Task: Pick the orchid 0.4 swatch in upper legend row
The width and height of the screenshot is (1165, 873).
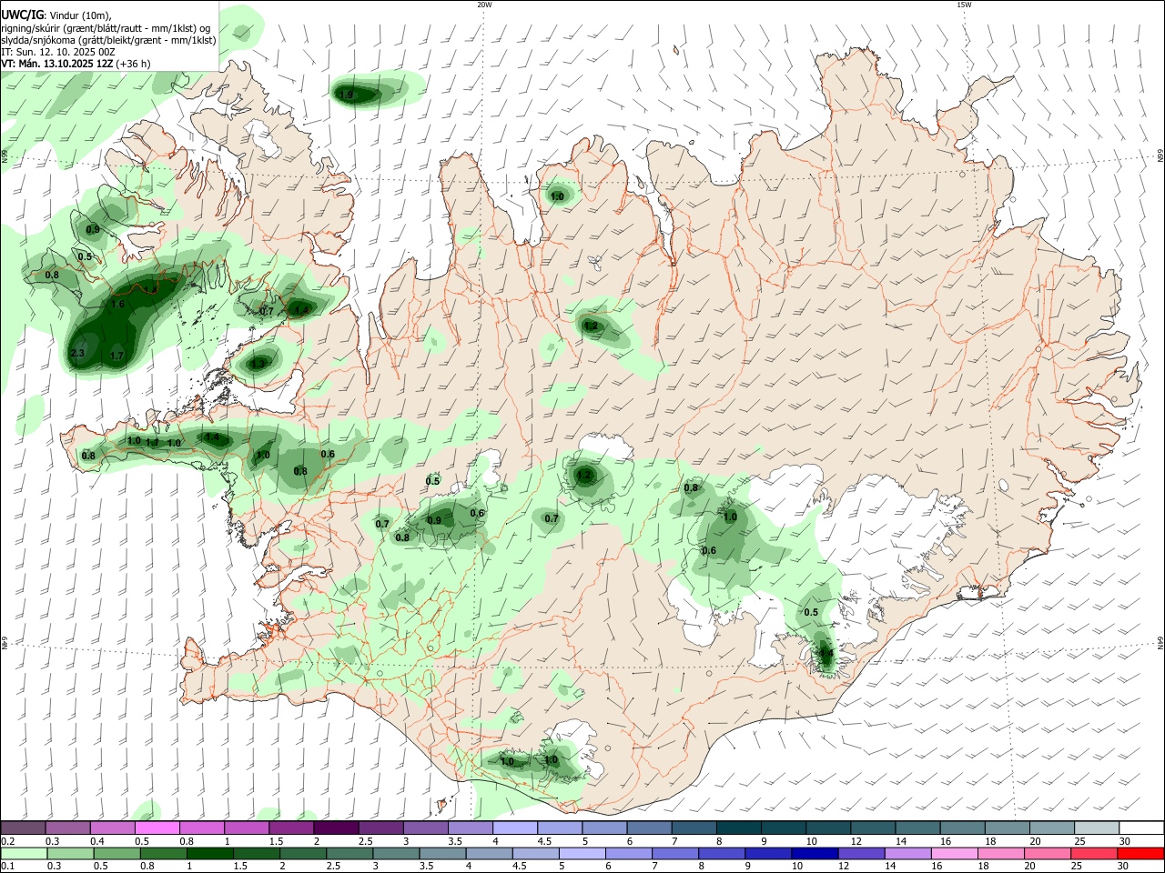Action: point(112,828)
